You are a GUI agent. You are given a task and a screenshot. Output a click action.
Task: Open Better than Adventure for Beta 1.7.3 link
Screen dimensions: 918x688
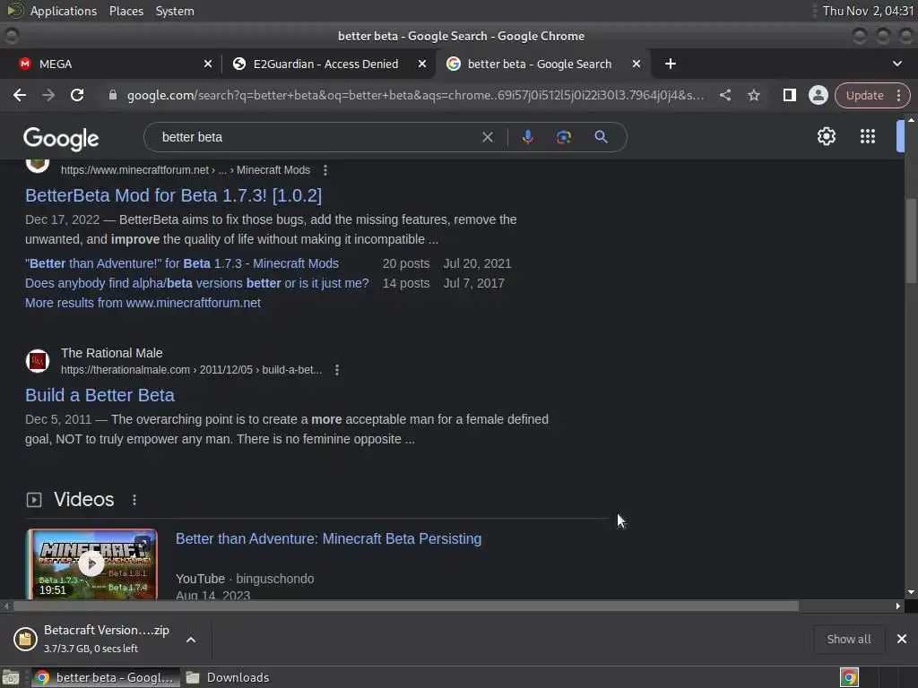pos(182,264)
